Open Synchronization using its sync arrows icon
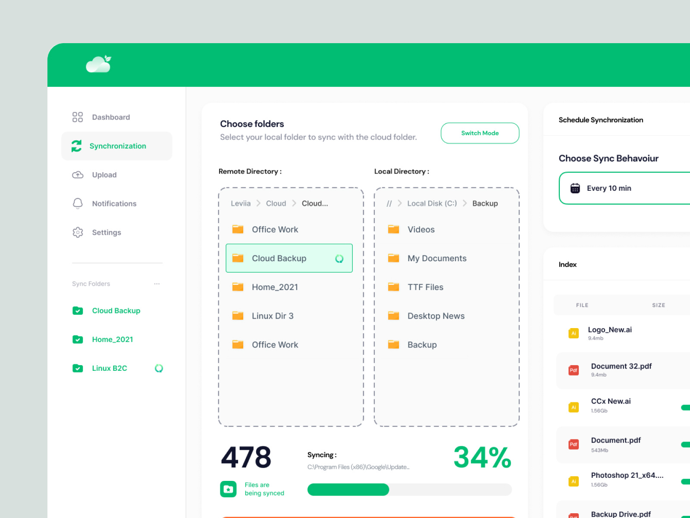690x518 pixels. click(x=77, y=146)
